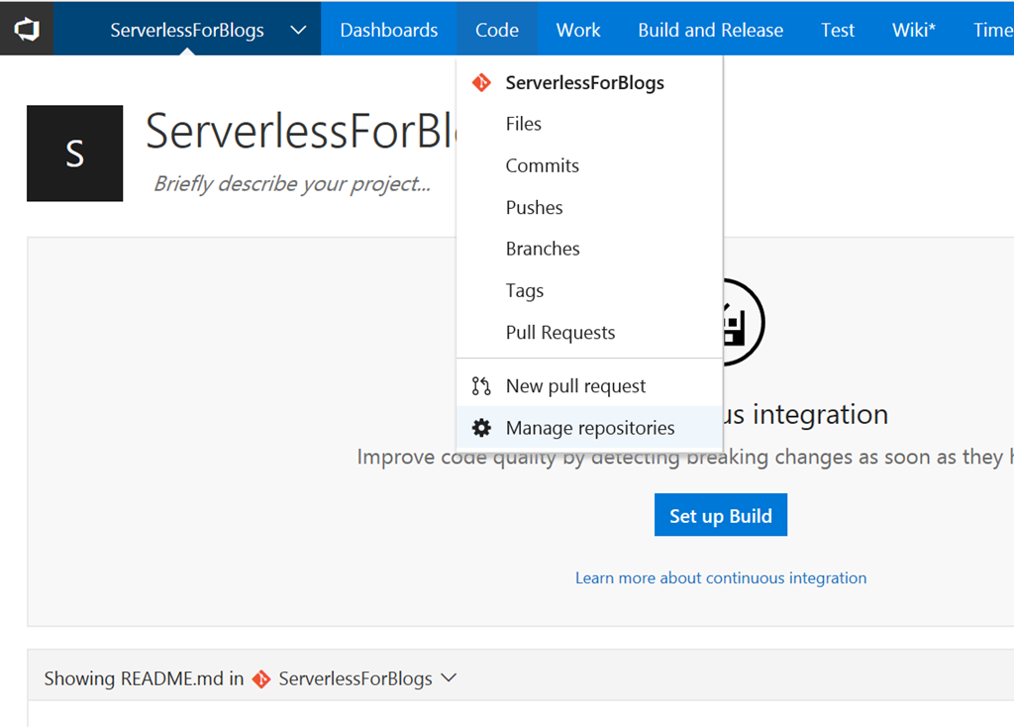1014x727 pixels.
Task: Open the Code hub menu
Action: point(496,30)
